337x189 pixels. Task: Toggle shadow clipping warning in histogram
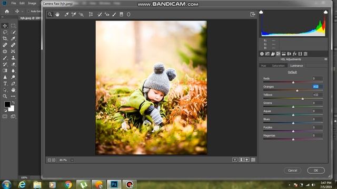[x=261, y=12]
